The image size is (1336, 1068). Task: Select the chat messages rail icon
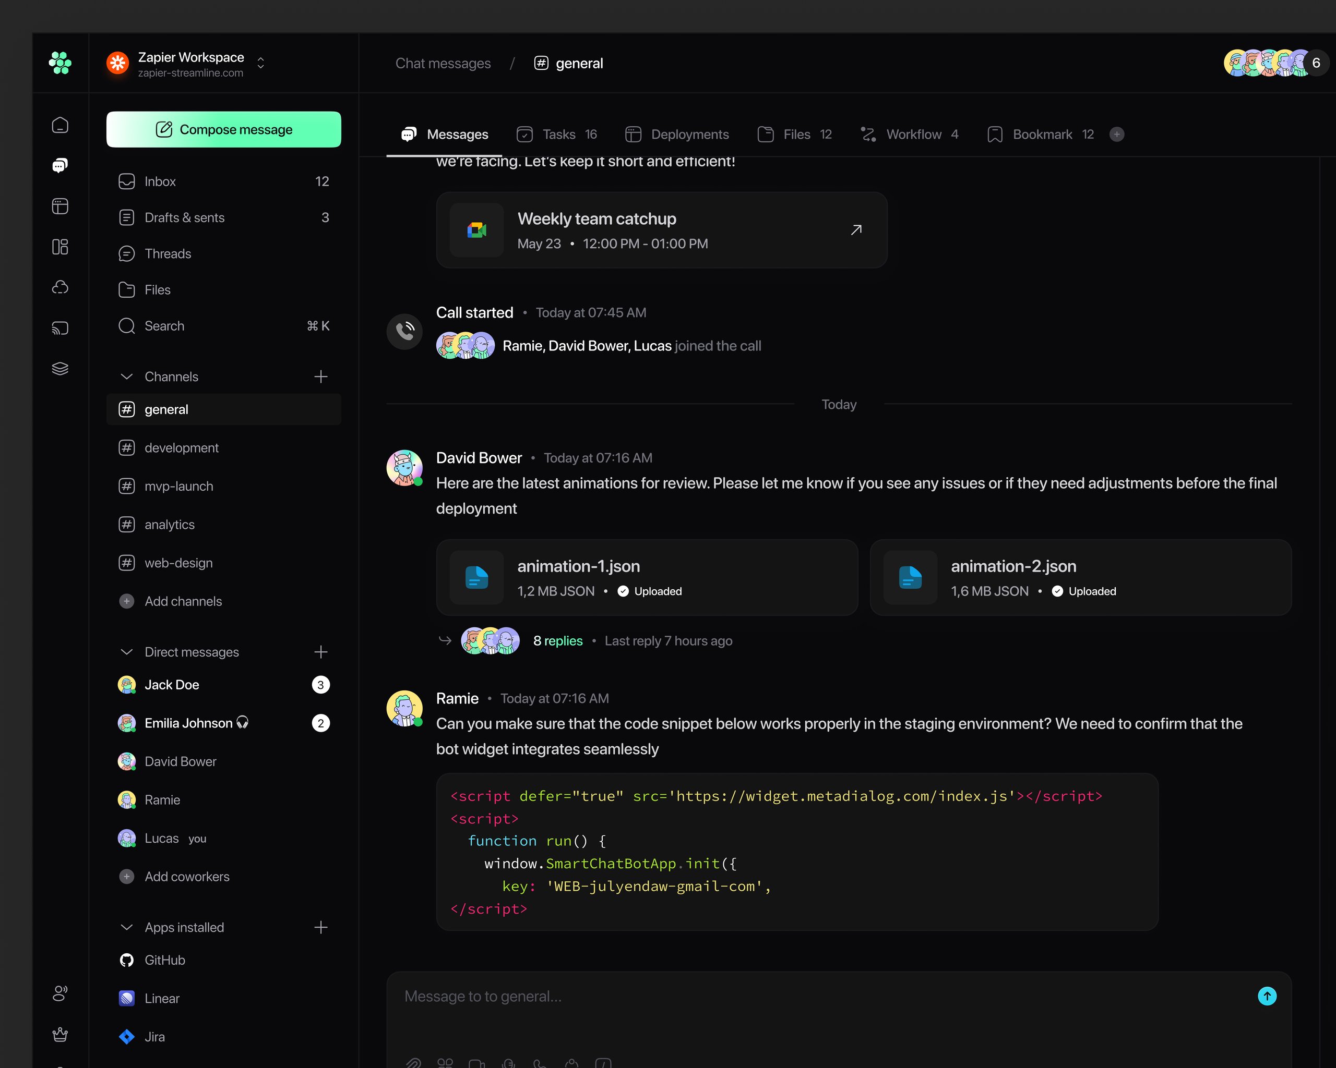(60, 165)
